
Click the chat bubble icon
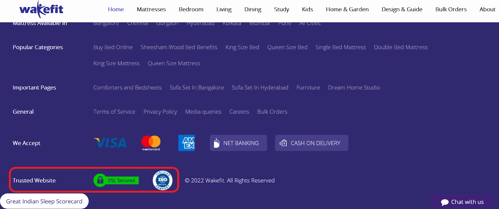[445, 202]
